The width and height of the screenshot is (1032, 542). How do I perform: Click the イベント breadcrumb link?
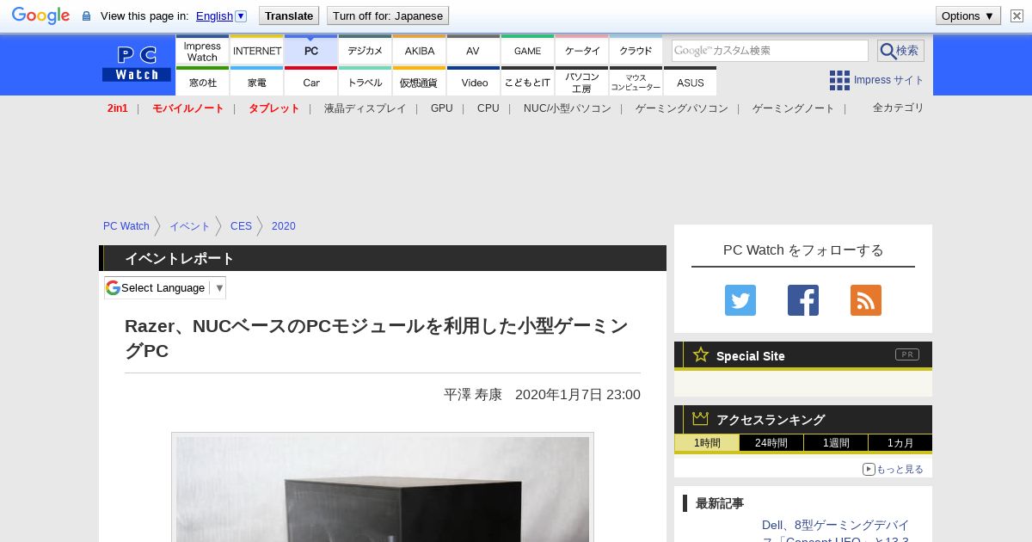click(190, 226)
